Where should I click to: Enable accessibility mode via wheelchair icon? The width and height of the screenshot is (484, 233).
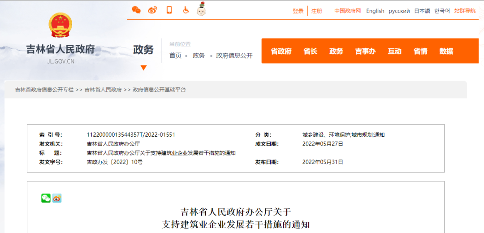coord(186,10)
